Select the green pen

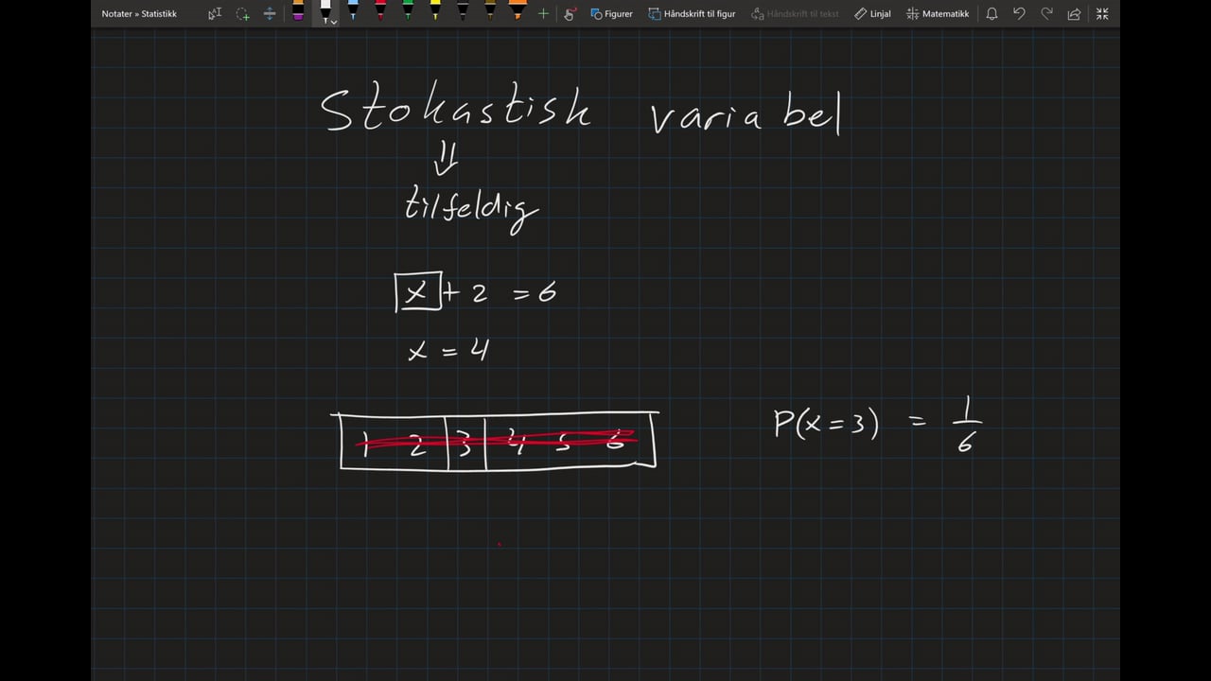click(408, 11)
